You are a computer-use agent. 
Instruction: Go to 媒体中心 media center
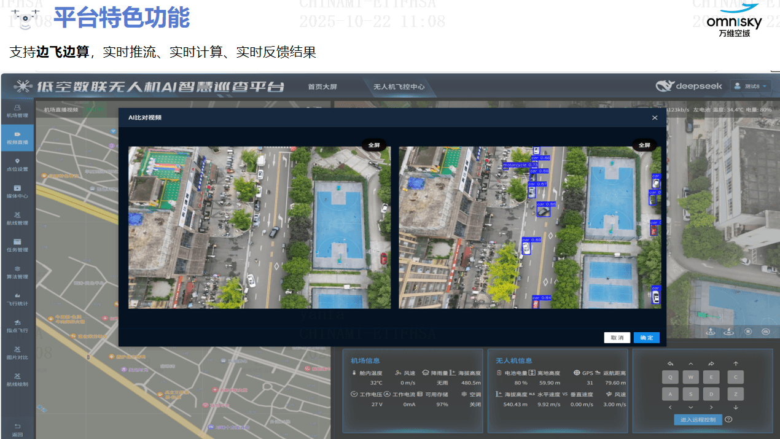(17, 192)
